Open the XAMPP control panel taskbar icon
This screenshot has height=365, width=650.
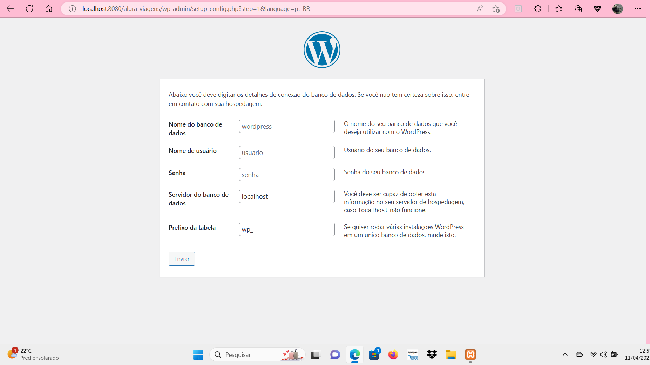click(x=470, y=355)
